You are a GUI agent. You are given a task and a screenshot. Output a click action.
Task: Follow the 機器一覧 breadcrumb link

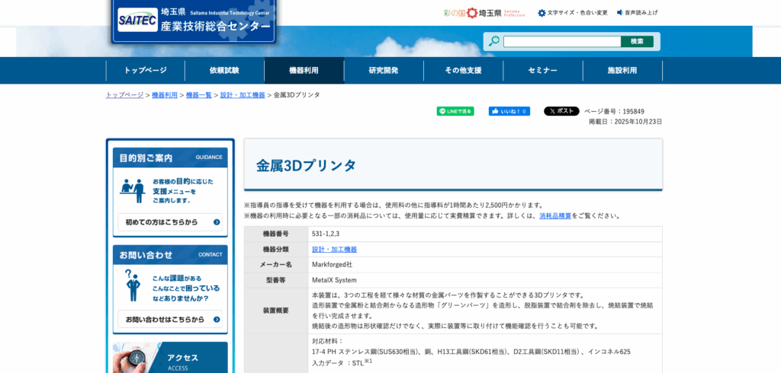199,95
